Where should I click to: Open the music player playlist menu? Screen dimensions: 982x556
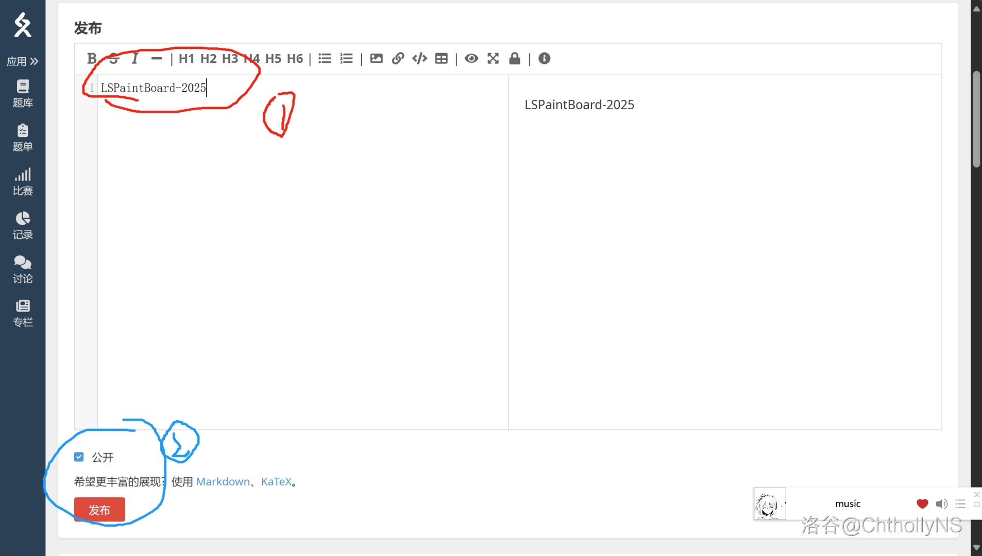point(960,504)
